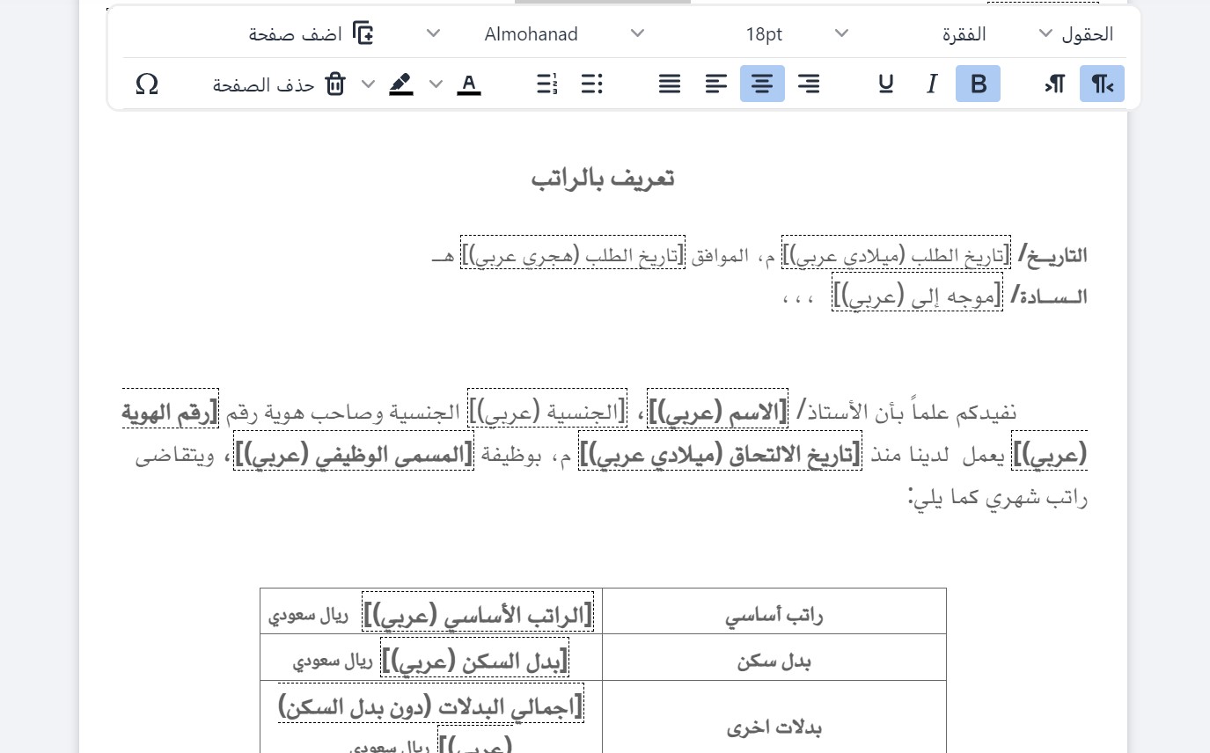
Task: Center align the text
Action: (762, 84)
